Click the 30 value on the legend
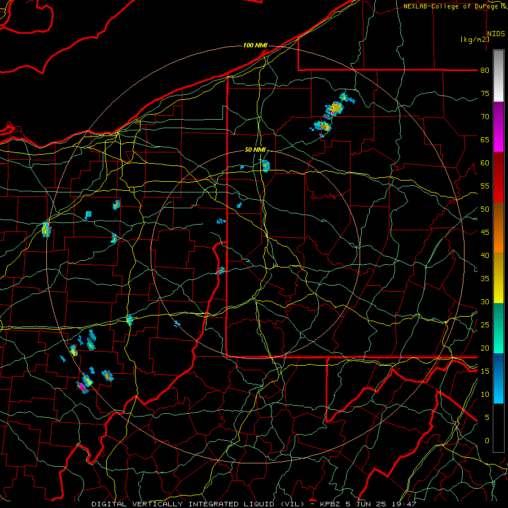Viewport: 508px width, 508px height. [485, 302]
